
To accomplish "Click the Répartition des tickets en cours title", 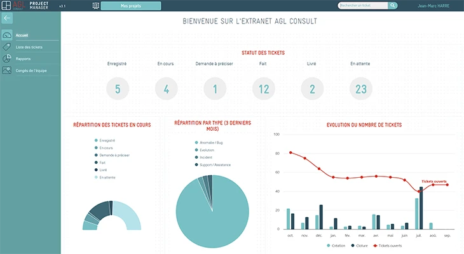I will (x=112, y=125).
